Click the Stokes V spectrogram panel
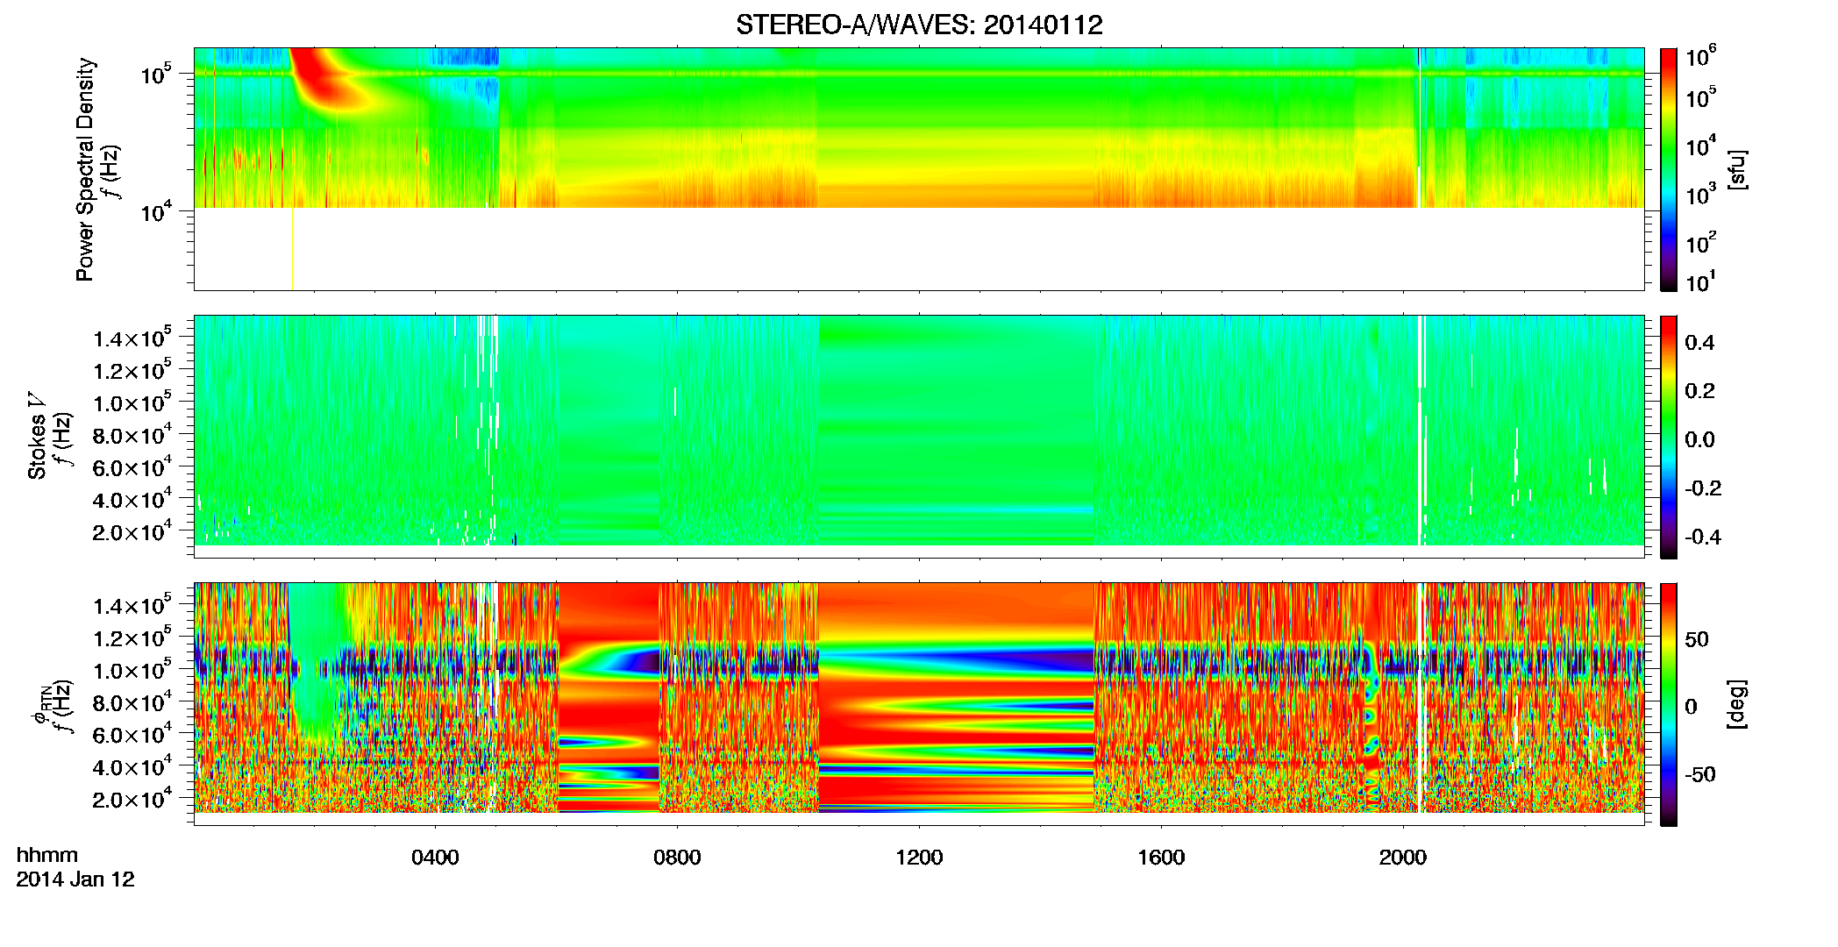 (919, 437)
